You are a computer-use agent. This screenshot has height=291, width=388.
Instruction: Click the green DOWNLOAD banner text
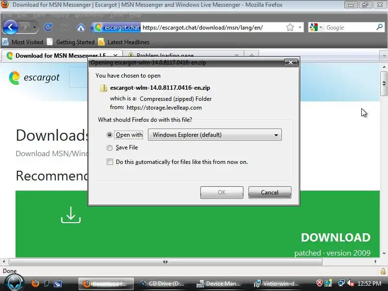click(336, 238)
